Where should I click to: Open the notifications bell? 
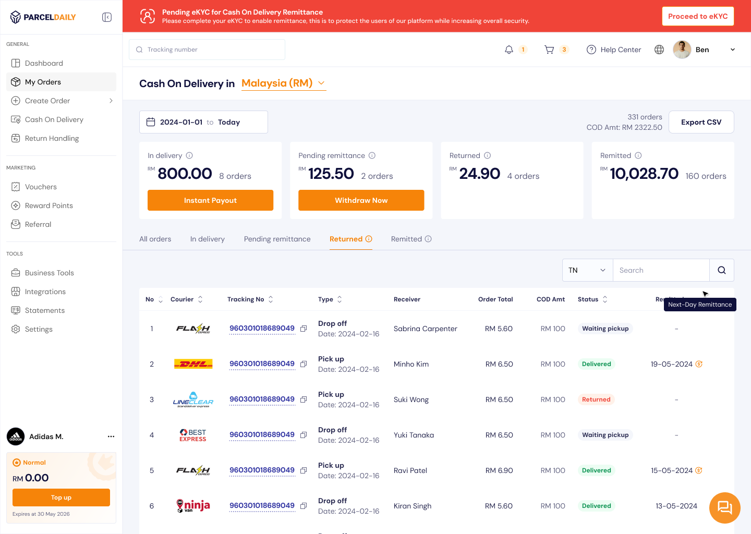[509, 50]
